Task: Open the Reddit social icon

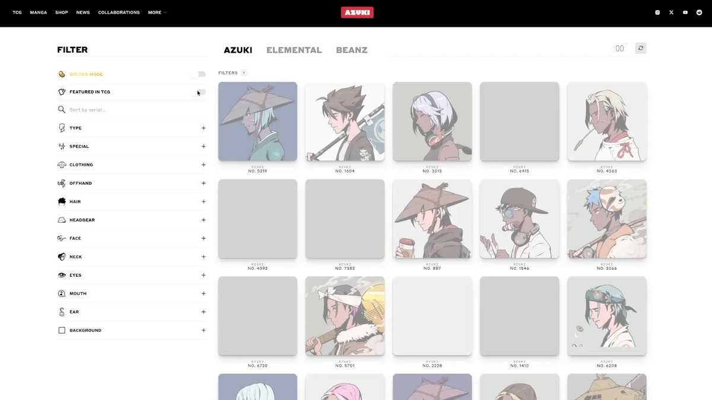Action: tap(699, 12)
